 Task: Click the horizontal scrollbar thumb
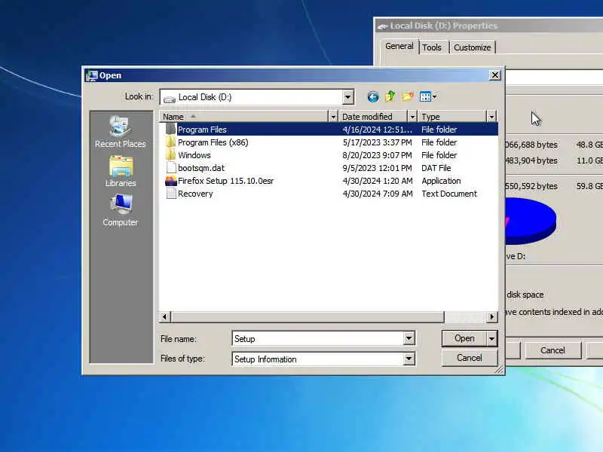pyautogui.click(x=308, y=316)
